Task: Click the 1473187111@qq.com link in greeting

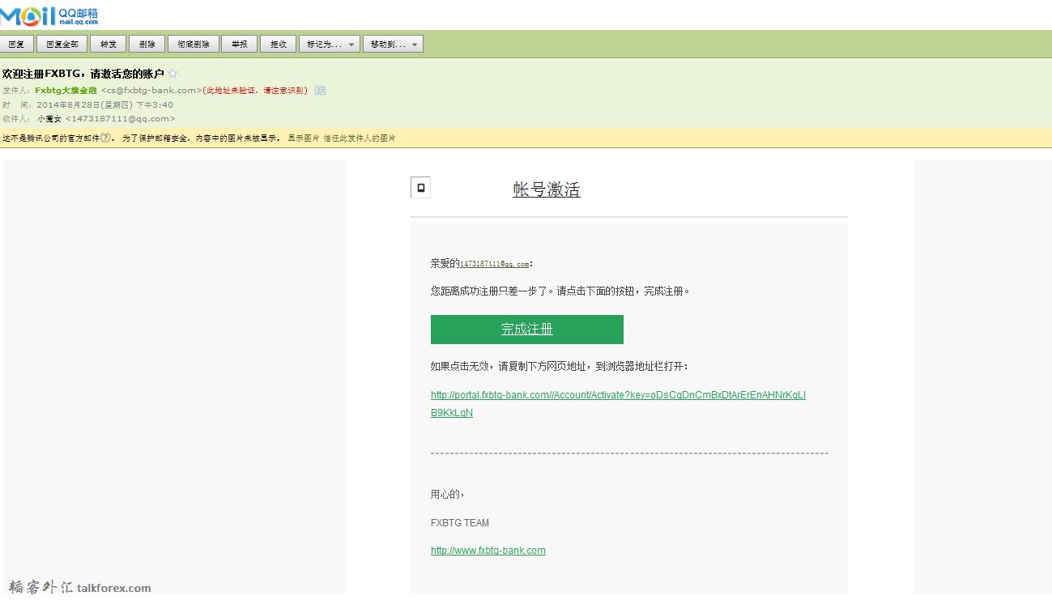Action: (494, 264)
